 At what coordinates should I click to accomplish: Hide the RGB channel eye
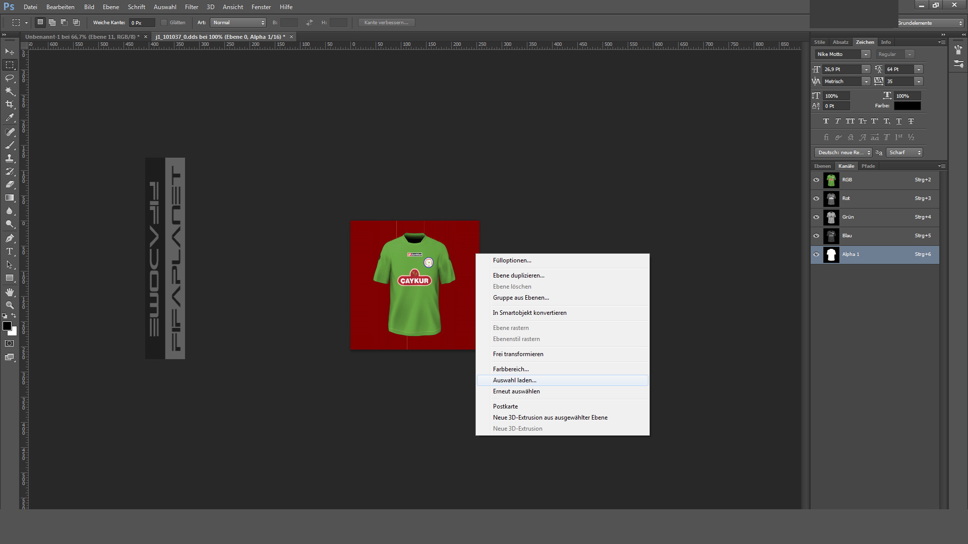pos(816,180)
